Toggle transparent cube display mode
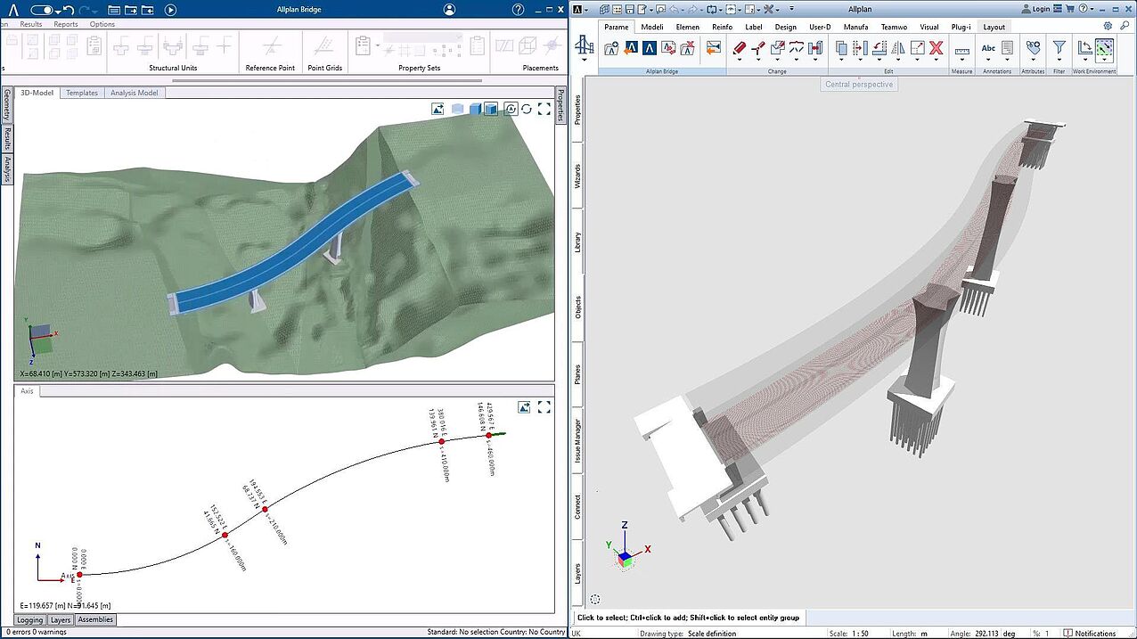 click(x=457, y=109)
